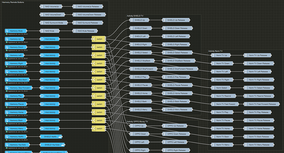The height and width of the screenshot is (153, 284).
Task: Select the SHIELD Home node
Action: 141,93
